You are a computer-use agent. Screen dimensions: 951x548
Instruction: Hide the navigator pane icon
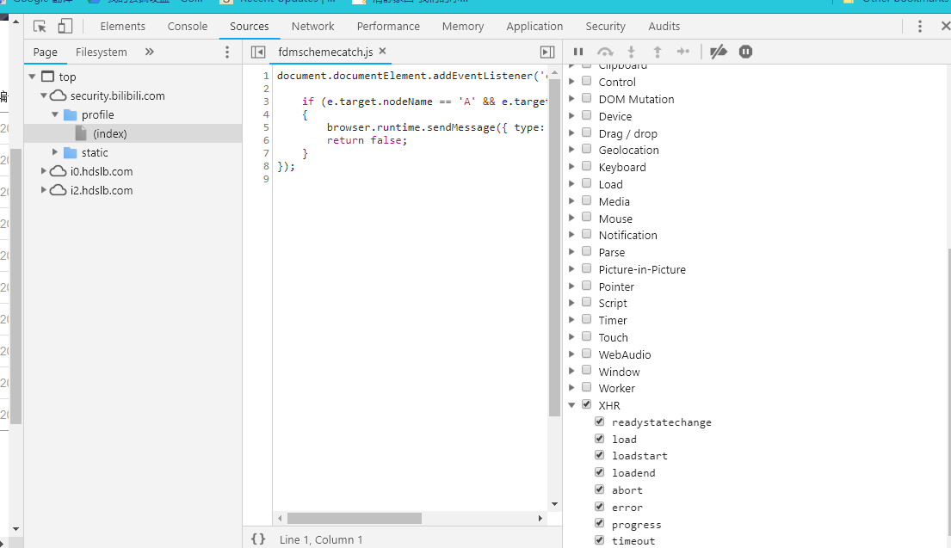point(257,52)
